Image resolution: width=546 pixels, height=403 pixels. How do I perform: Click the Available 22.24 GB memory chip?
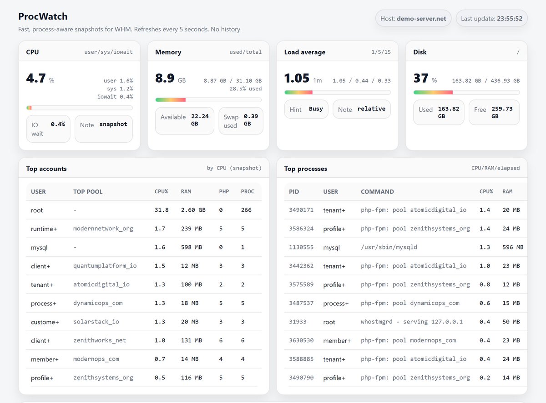tap(184, 120)
